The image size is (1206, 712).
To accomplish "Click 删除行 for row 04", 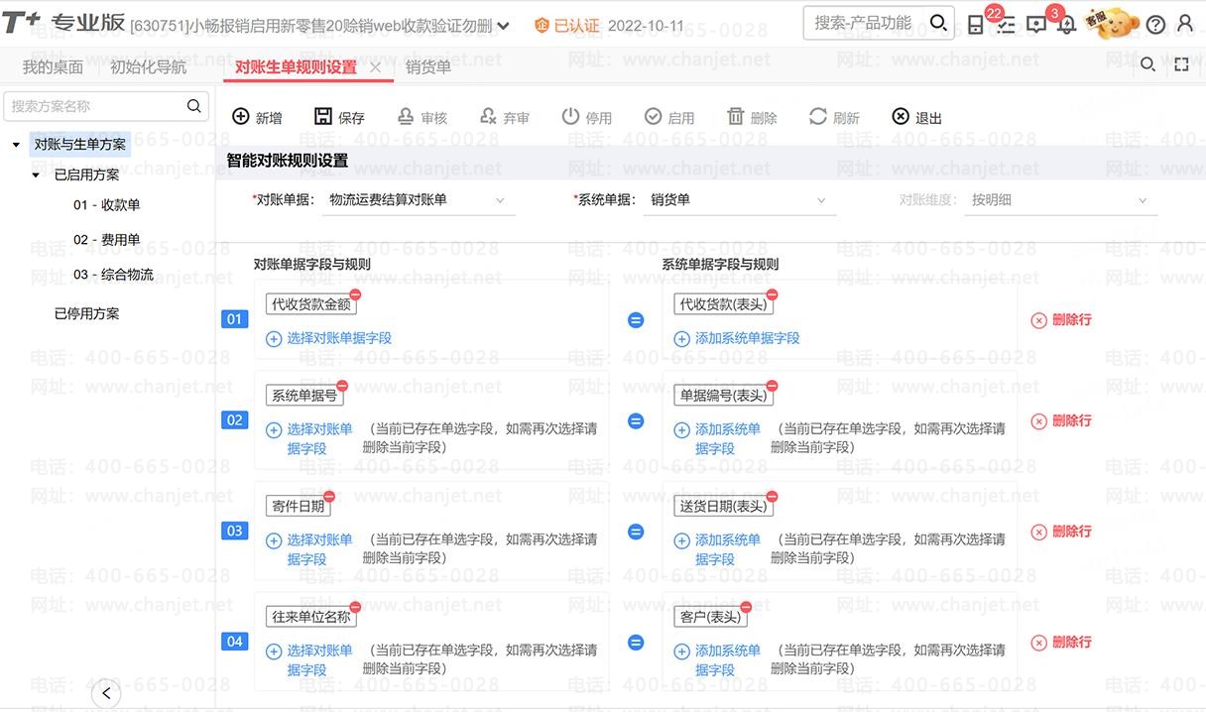I will click(1061, 642).
